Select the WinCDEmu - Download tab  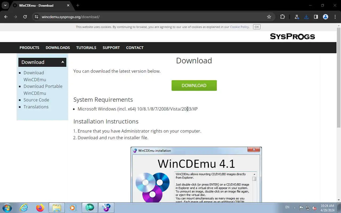(x=41, y=5)
